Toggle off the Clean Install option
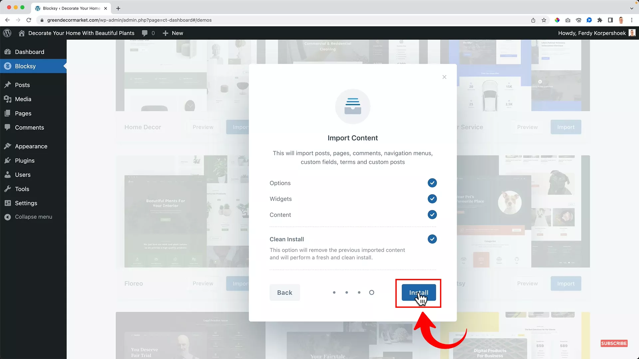 [432, 239]
